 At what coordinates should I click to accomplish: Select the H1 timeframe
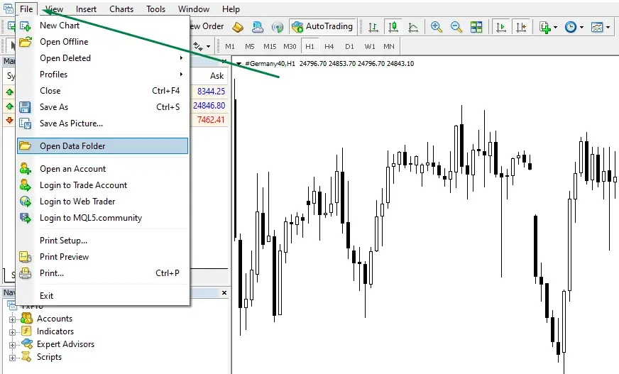(309, 47)
